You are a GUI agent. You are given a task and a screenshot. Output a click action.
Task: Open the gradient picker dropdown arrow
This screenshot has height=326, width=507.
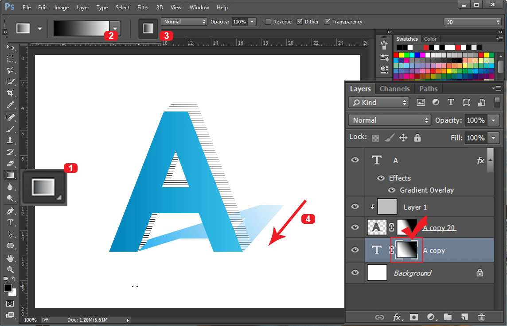tap(115, 28)
